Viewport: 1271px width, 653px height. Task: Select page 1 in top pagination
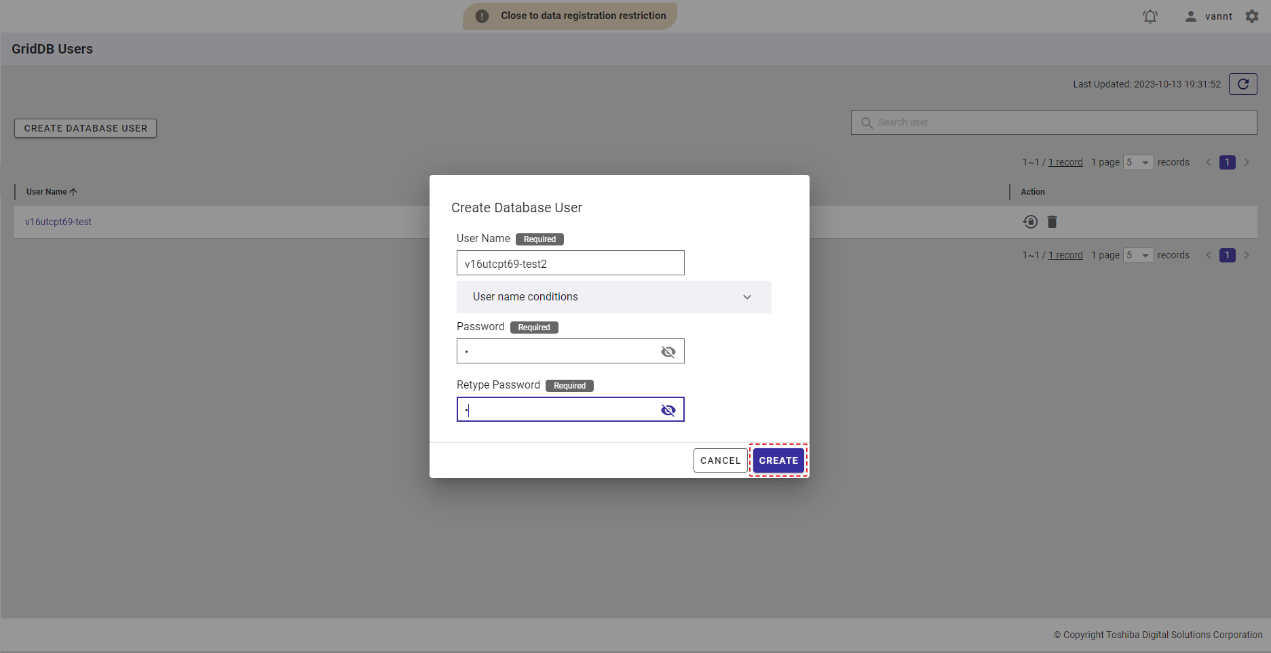pos(1227,163)
